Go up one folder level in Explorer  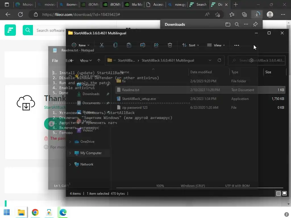(99, 60)
